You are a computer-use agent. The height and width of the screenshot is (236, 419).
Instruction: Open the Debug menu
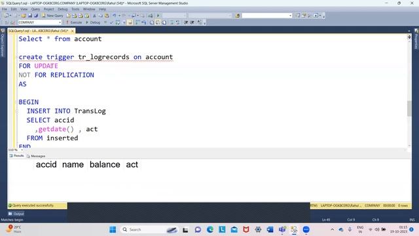[x=63, y=9]
